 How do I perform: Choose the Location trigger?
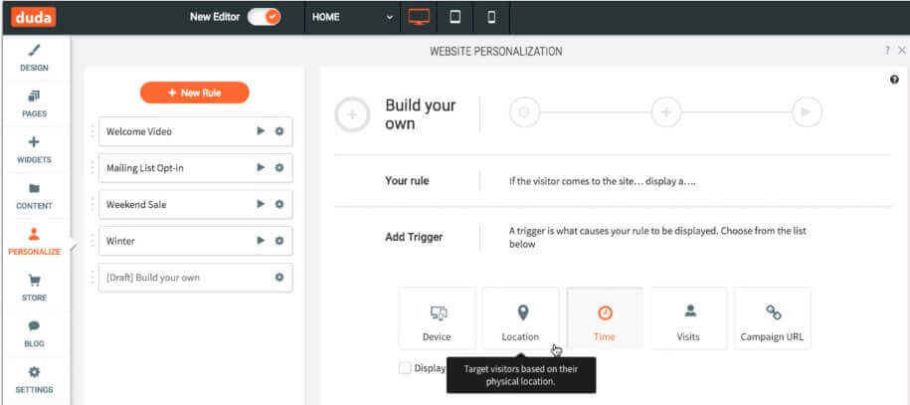(520, 319)
